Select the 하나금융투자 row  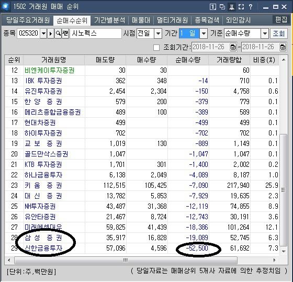pyautogui.click(x=142, y=175)
